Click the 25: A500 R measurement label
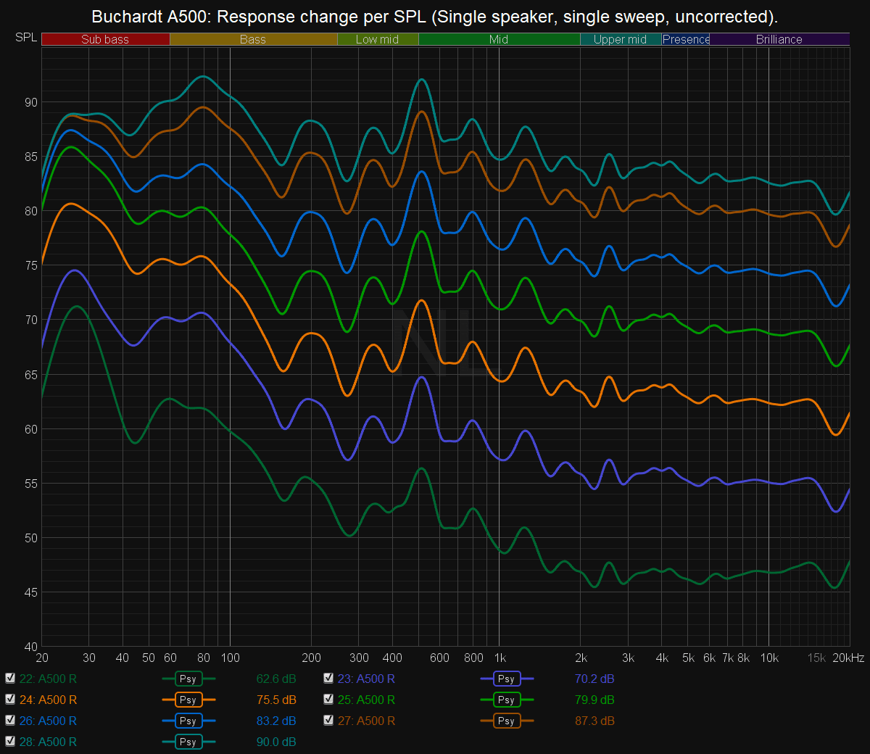The height and width of the screenshot is (754, 870). (366, 700)
